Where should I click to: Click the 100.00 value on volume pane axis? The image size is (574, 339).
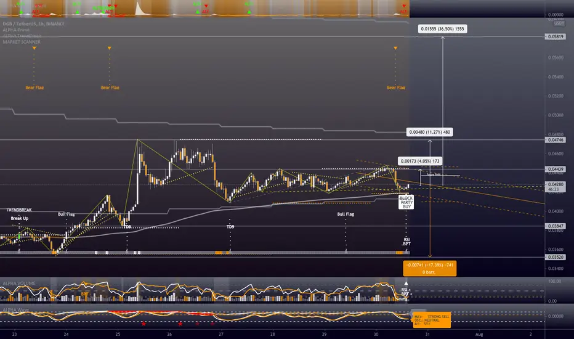(x=554, y=282)
